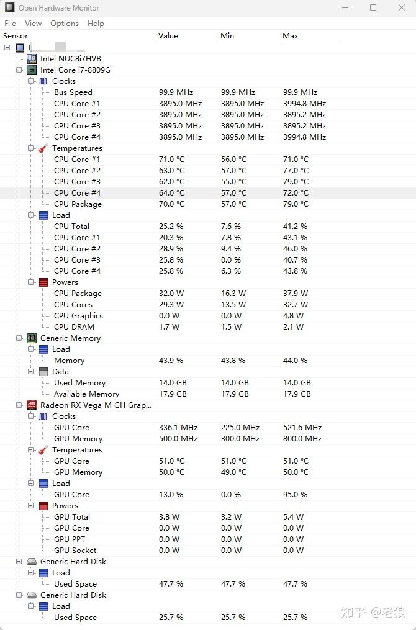Open the Options menu
This screenshot has width=416, height=630.
pos(65,24)
